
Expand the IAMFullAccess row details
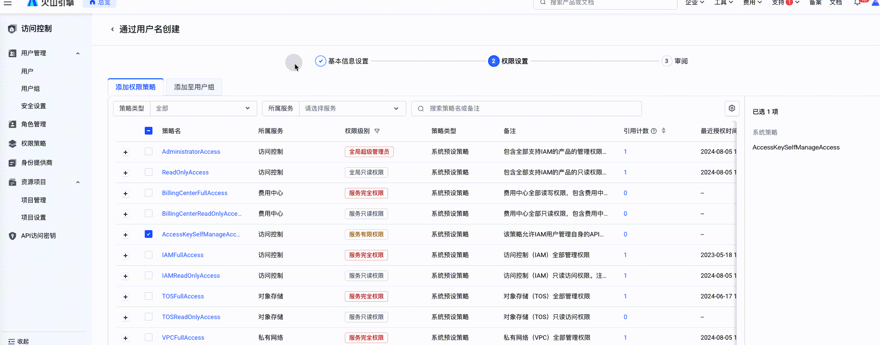click(126, 256)
